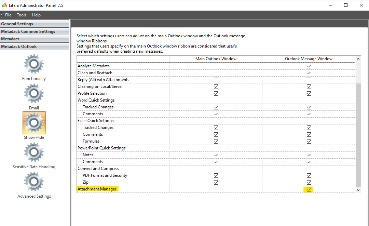The height and width of the screenshot is (226, 369).
Task: Disable Notes under PowerPoint Quick Settings
Action: (x=216, y=155)
